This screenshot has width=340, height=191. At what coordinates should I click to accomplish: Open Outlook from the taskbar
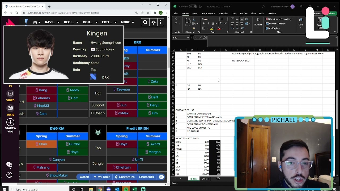(117, 189)
